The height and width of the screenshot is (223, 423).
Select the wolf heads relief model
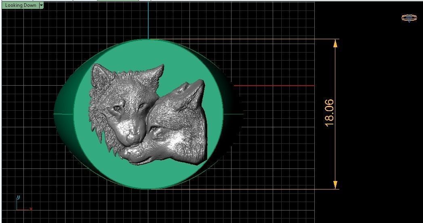pyautogui.click(x=148, y=114)
